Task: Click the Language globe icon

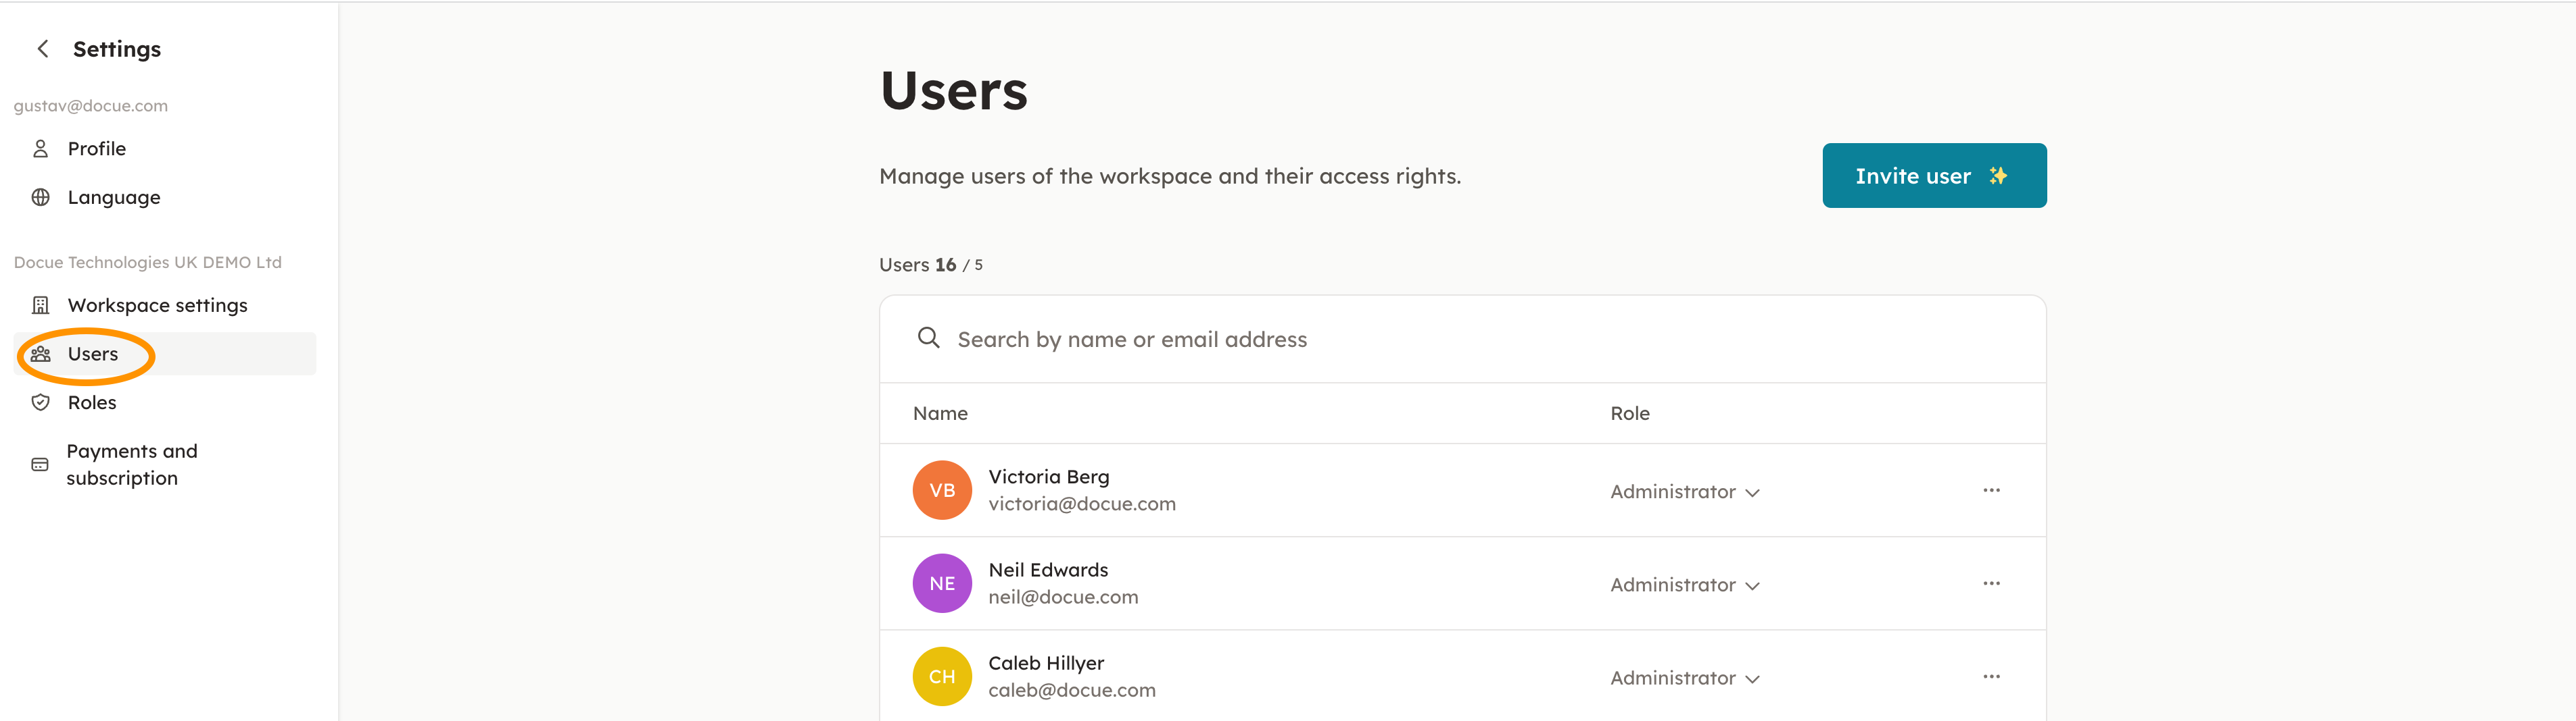Action: tap(40, 198)
